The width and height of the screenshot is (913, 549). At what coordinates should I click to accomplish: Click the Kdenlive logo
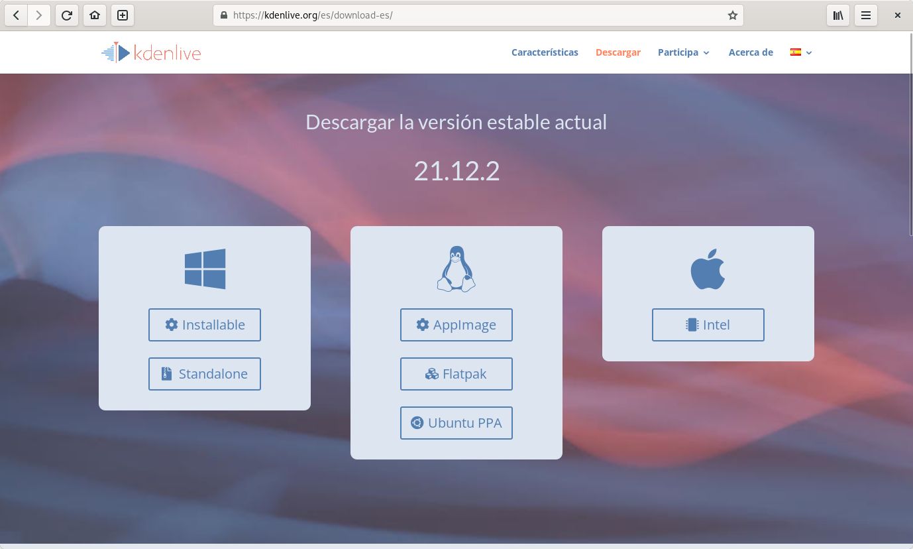click(x=151, y=52)
